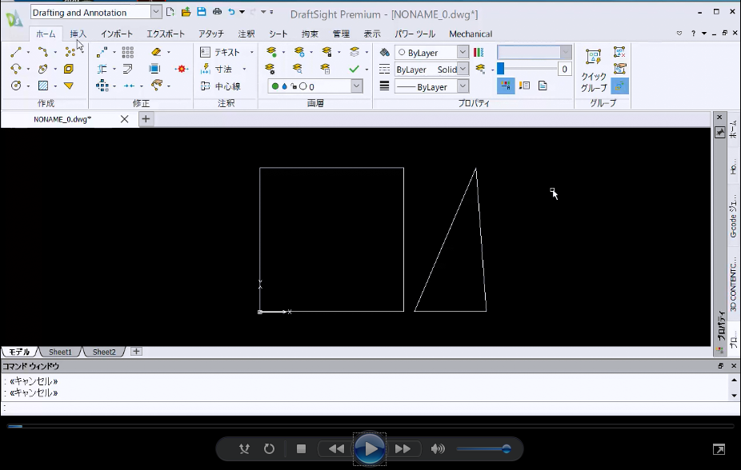The image size is (741, 470).
Task: Click the fast forward button in player
Action: [x=403, y=448]
